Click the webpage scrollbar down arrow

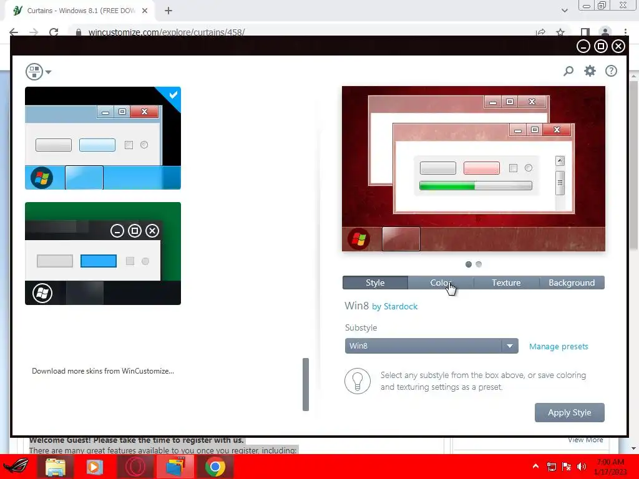pos(634,448)
